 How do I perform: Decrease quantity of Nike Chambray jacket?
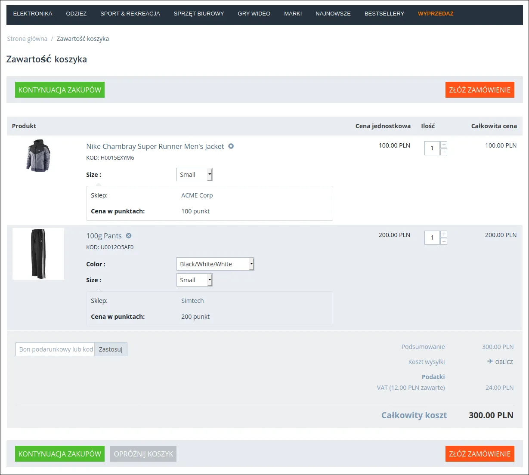444,152
